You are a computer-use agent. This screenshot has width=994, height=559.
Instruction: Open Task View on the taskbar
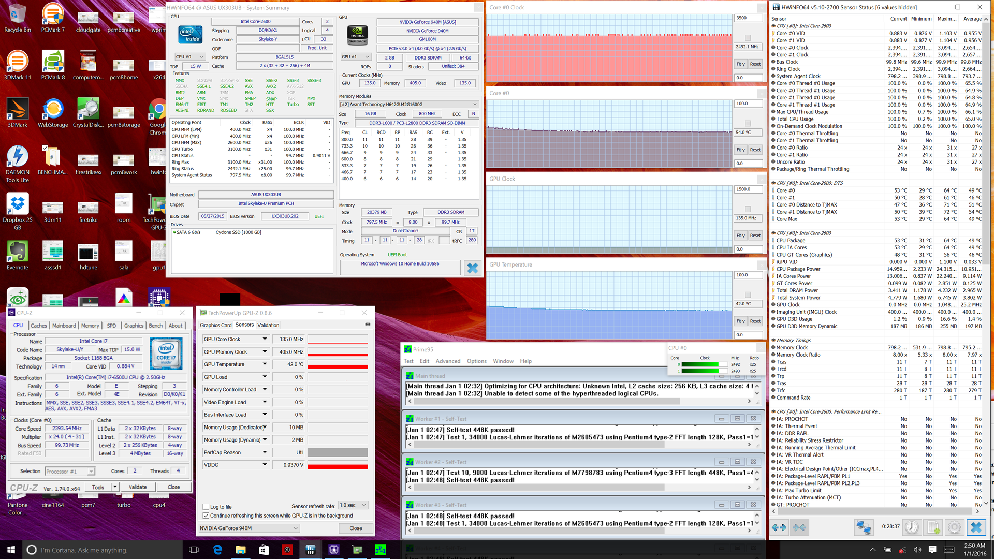[x=194, y=550]
